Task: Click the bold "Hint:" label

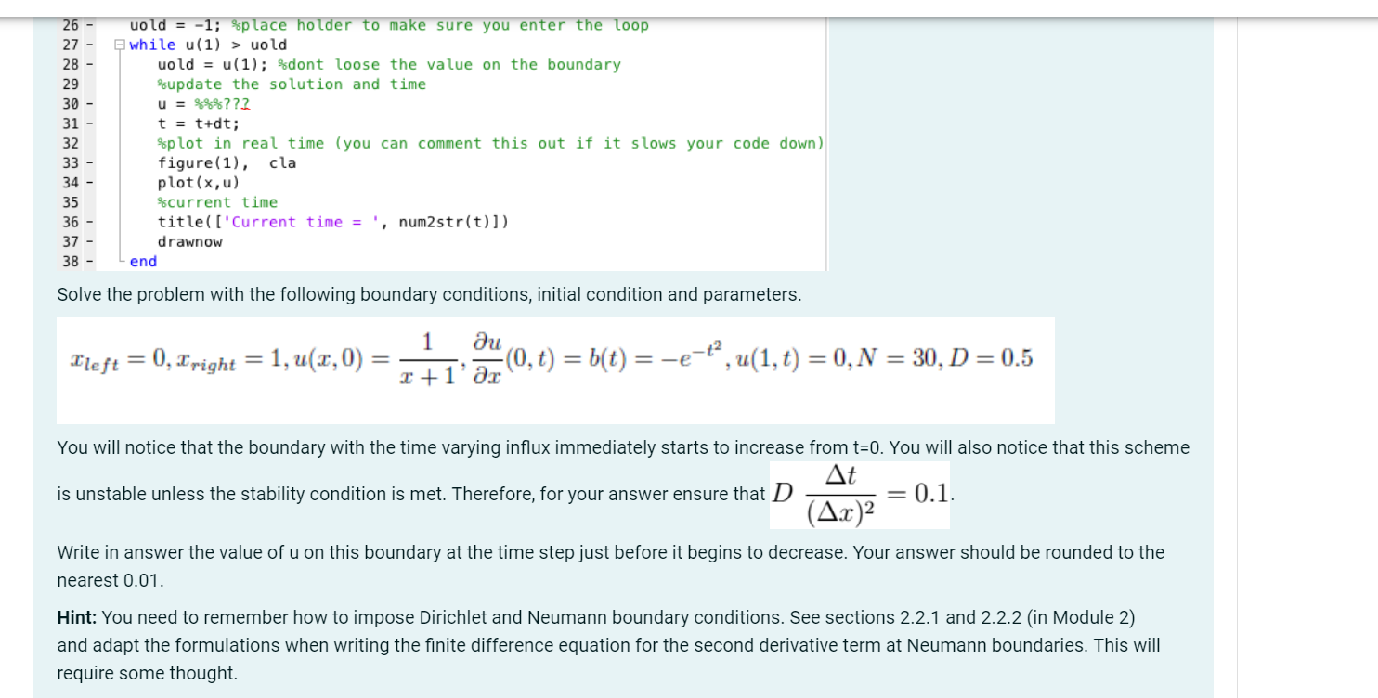Action: pyautogui.click(x=77, y=617)
